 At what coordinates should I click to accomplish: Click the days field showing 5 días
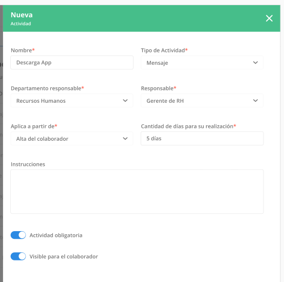[202, 138]
